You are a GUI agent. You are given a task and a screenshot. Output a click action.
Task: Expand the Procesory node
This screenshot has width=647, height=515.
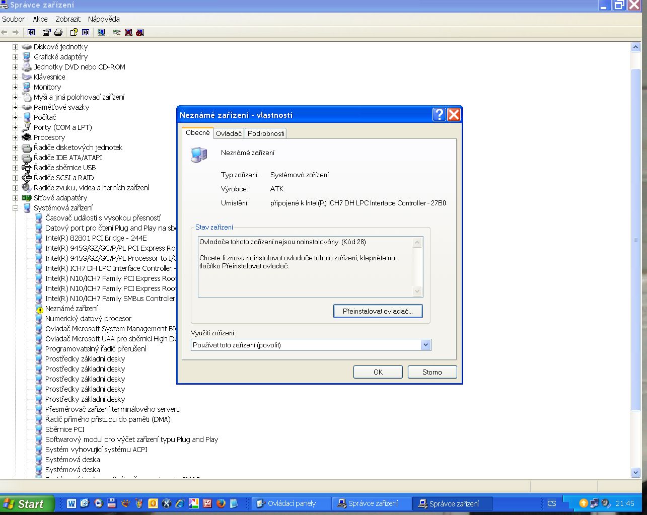pyautogui.click(x=15, y=137)
